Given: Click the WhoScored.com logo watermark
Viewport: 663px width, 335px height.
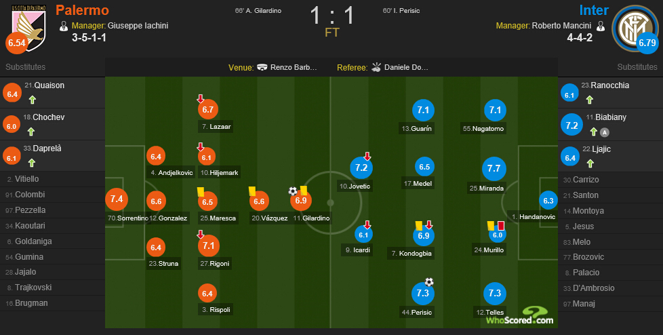Looking at the screenshot, I should (x=520, y=315).
